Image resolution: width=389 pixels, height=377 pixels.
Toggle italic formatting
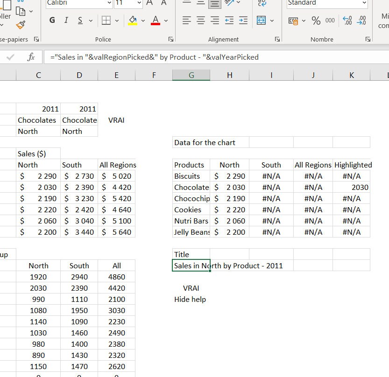[66, 20]
